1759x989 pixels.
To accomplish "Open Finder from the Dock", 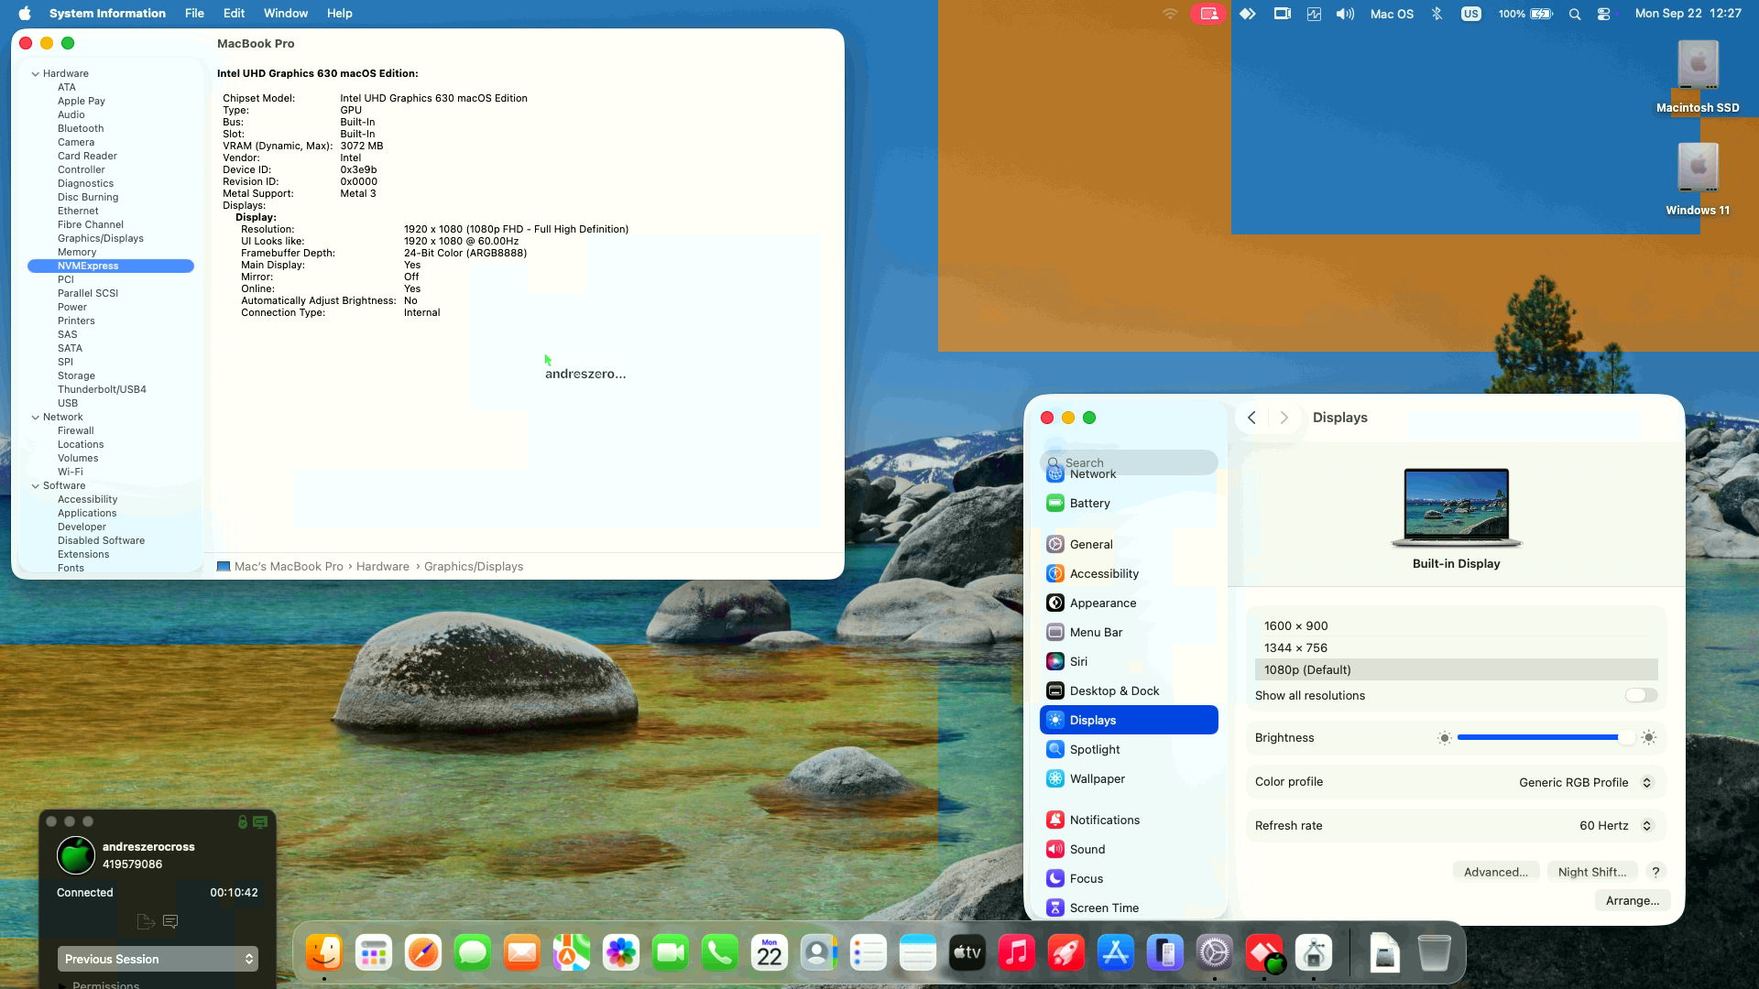I will click(x=324, y=953).
